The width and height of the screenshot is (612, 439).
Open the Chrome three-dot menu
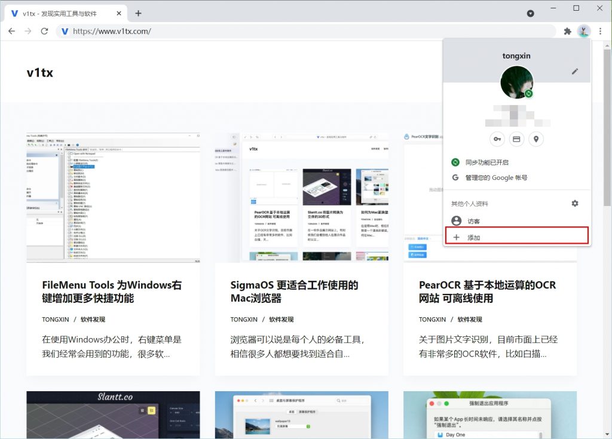pyautogui.click(x=600, y=31)
